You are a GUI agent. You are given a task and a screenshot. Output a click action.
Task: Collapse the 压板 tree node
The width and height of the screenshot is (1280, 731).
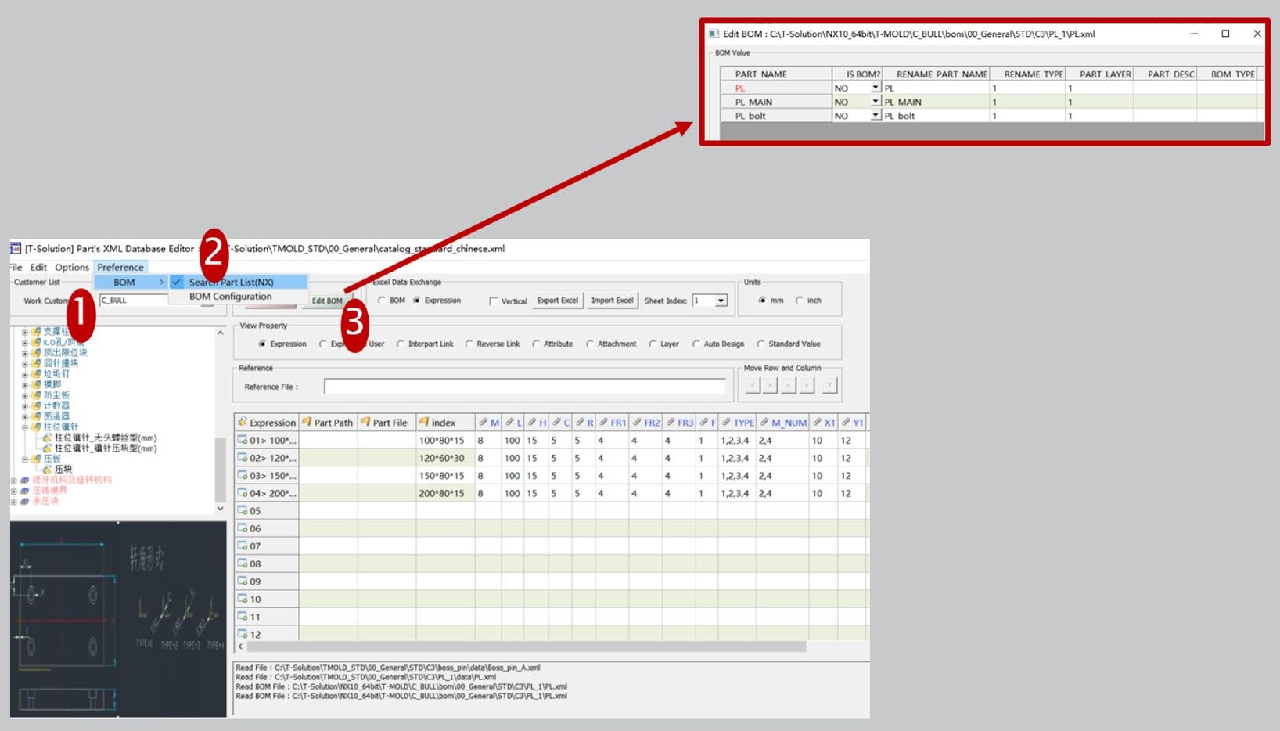(25, 459)
